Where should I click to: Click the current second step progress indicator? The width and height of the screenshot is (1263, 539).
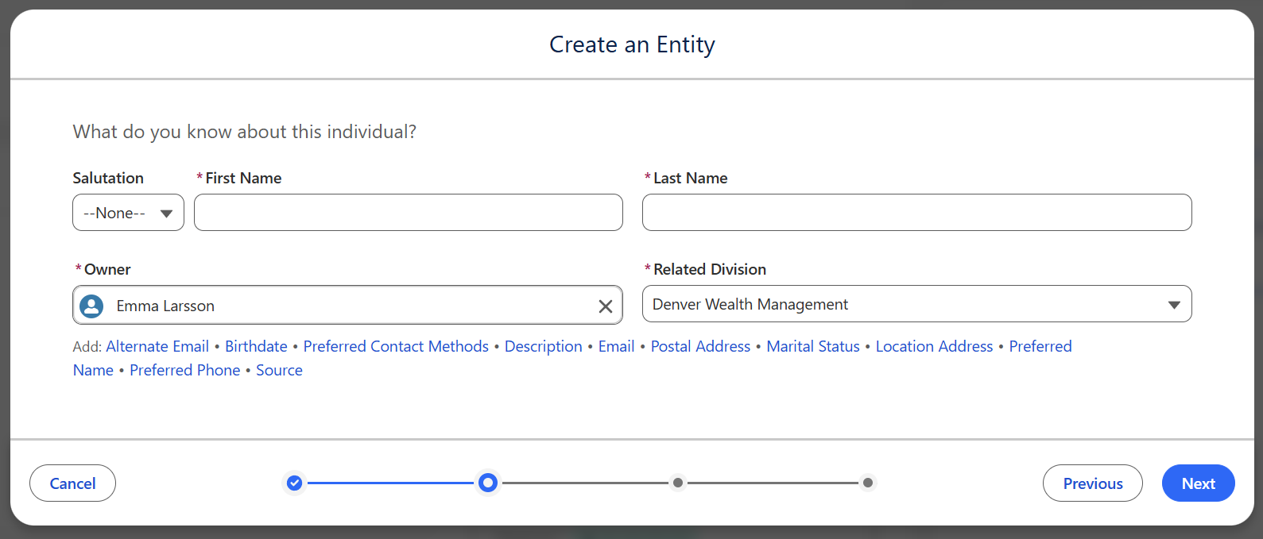488,483
